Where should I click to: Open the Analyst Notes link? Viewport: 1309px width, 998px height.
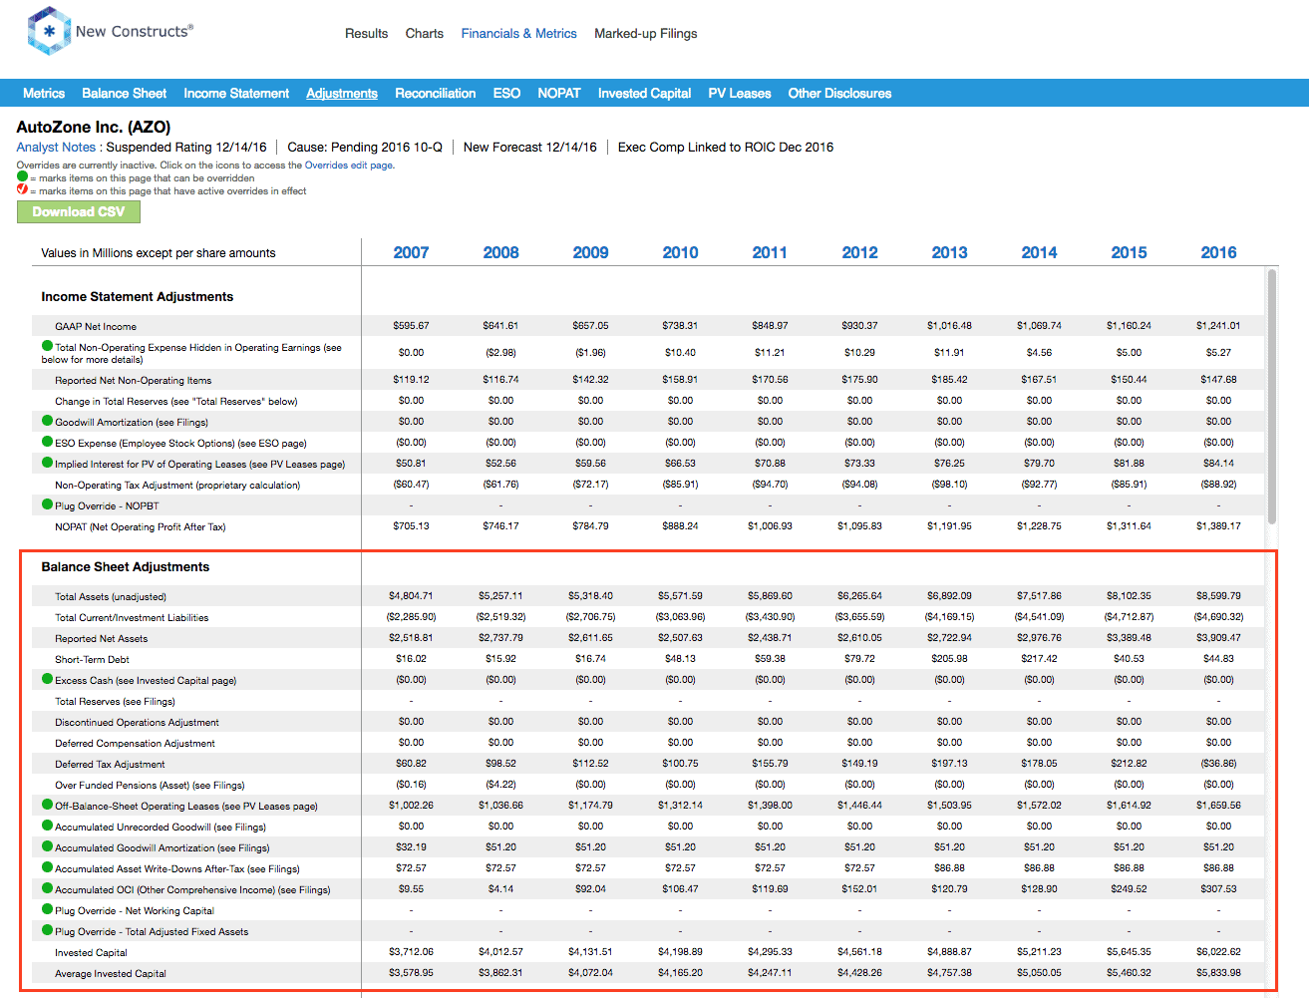point(56,147)
